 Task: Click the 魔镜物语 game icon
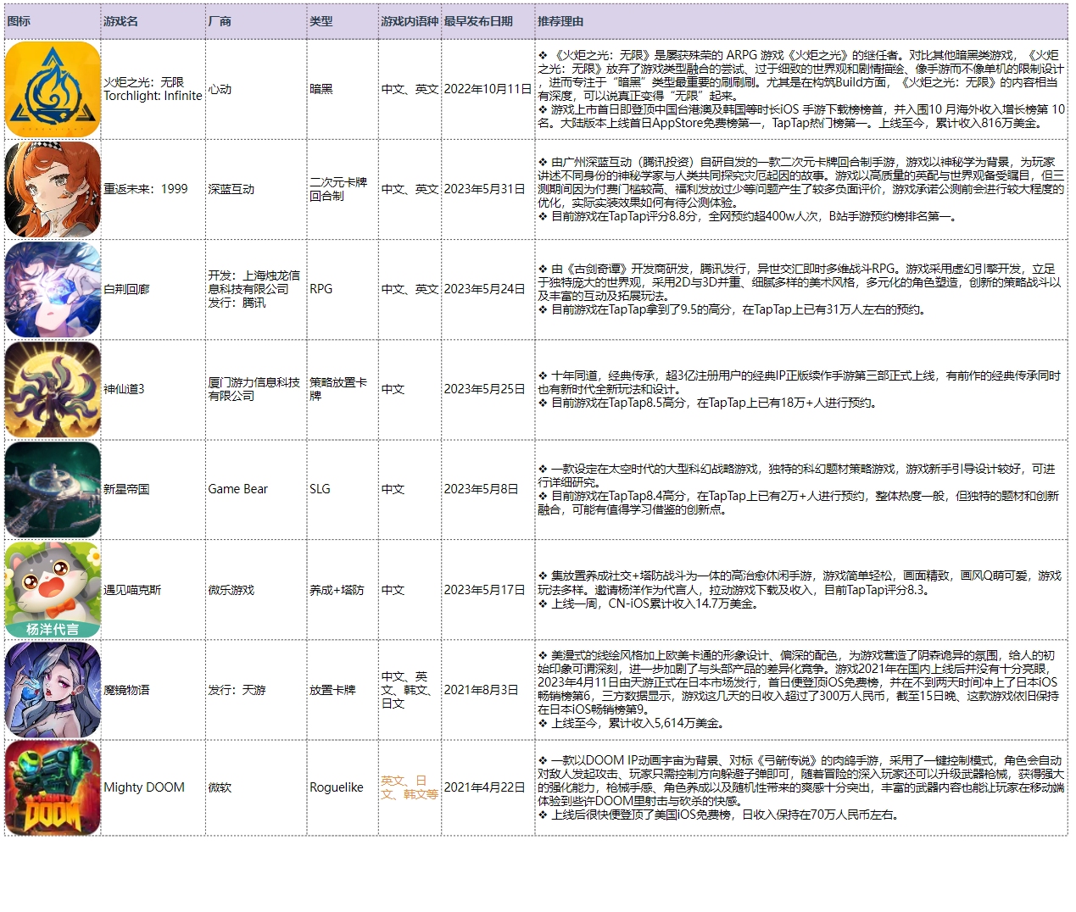click(x=53, y=690)
